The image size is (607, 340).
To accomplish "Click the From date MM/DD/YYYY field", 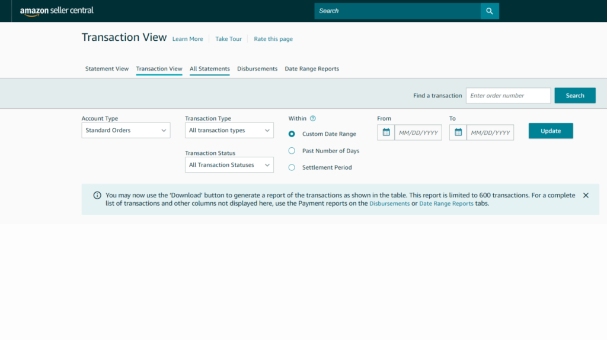I will point(418,132).
